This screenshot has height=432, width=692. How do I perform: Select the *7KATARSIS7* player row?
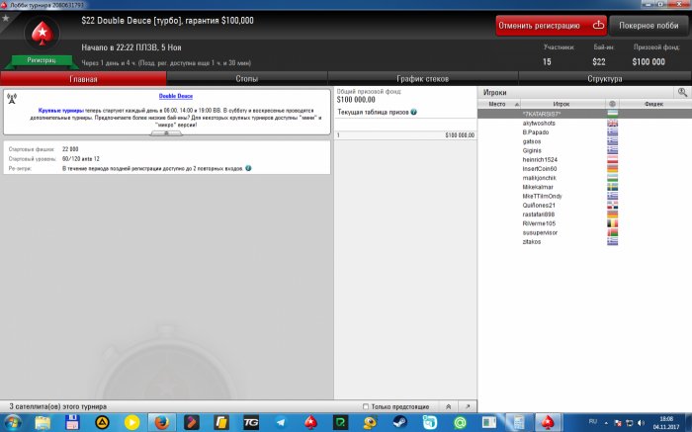[585, 114]
